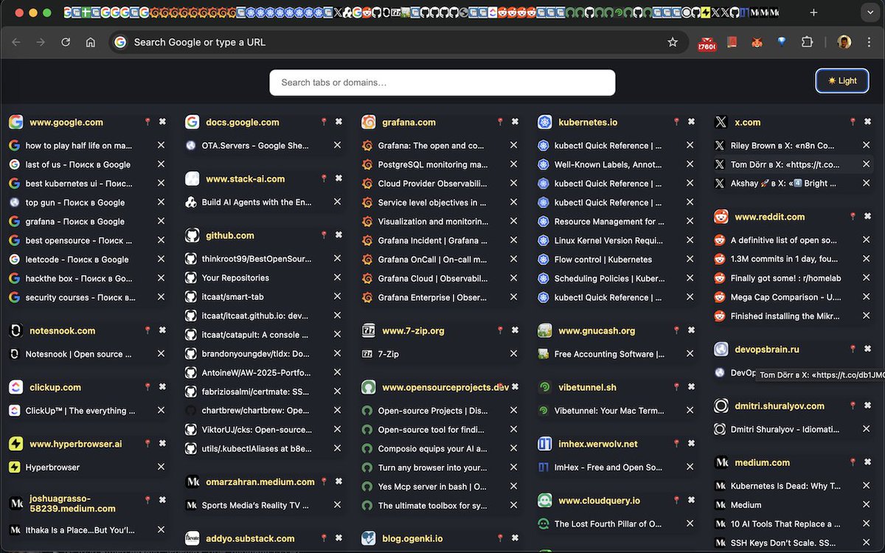Open the 'Your Repositories' GitHub tab
885x553 pixels.
coord(235,278)
